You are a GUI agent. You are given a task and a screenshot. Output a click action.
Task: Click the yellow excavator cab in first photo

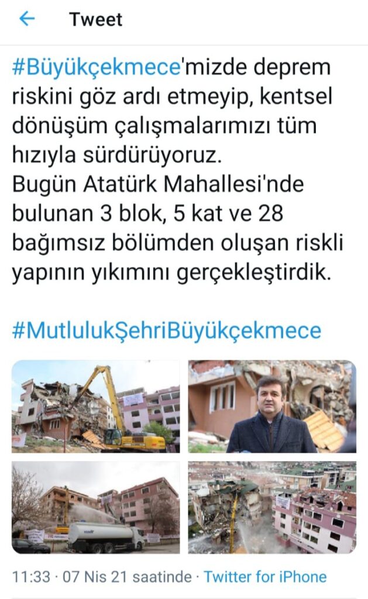click(113, 436)
